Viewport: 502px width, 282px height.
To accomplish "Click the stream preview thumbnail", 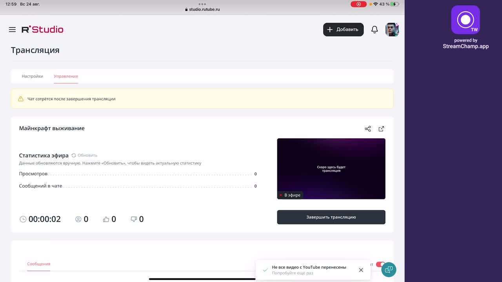I will (x=331, y=169).
